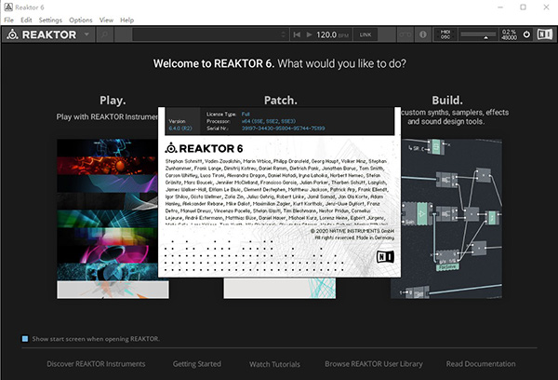Click the REAKTOR logo in the toolbar

click(x=41, y=34)
